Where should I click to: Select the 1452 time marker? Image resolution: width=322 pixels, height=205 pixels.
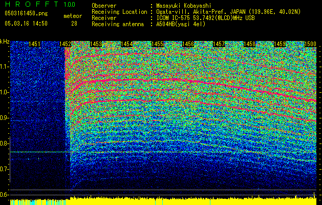[x=66, y=45]
